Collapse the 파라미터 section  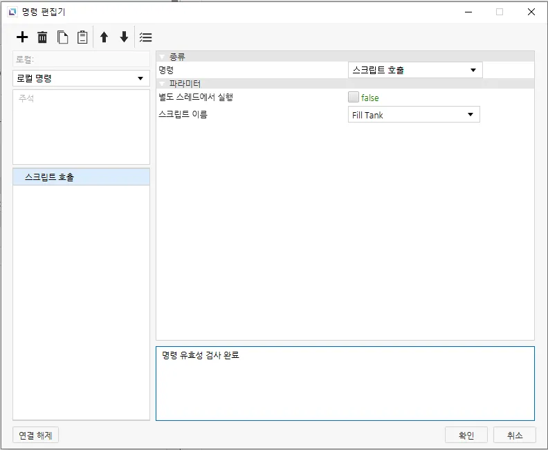coord(162,84)
